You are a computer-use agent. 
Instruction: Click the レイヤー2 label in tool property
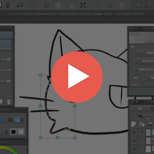point(134,34)
